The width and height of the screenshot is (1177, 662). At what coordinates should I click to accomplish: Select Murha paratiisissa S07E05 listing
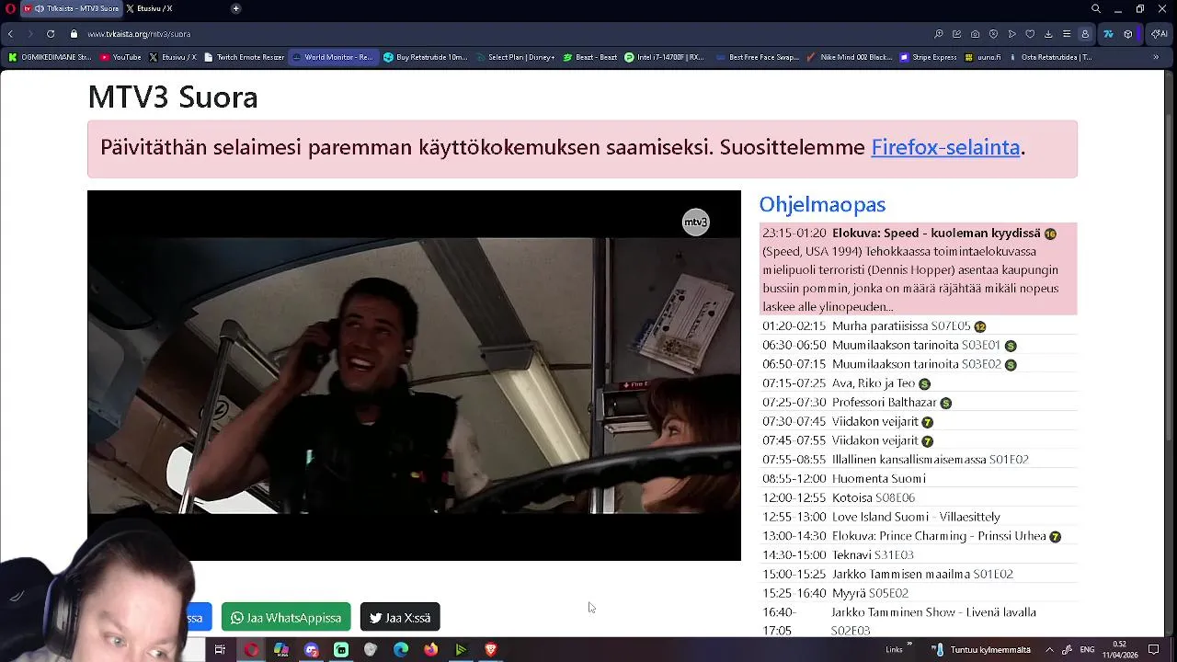(918, 326)
